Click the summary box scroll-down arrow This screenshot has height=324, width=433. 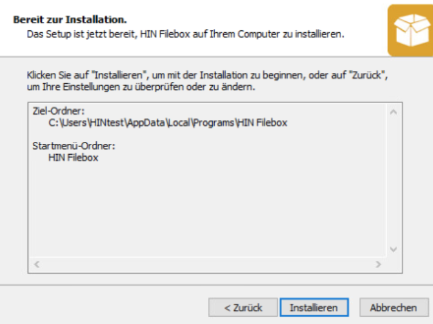click(x=393, y=249)
